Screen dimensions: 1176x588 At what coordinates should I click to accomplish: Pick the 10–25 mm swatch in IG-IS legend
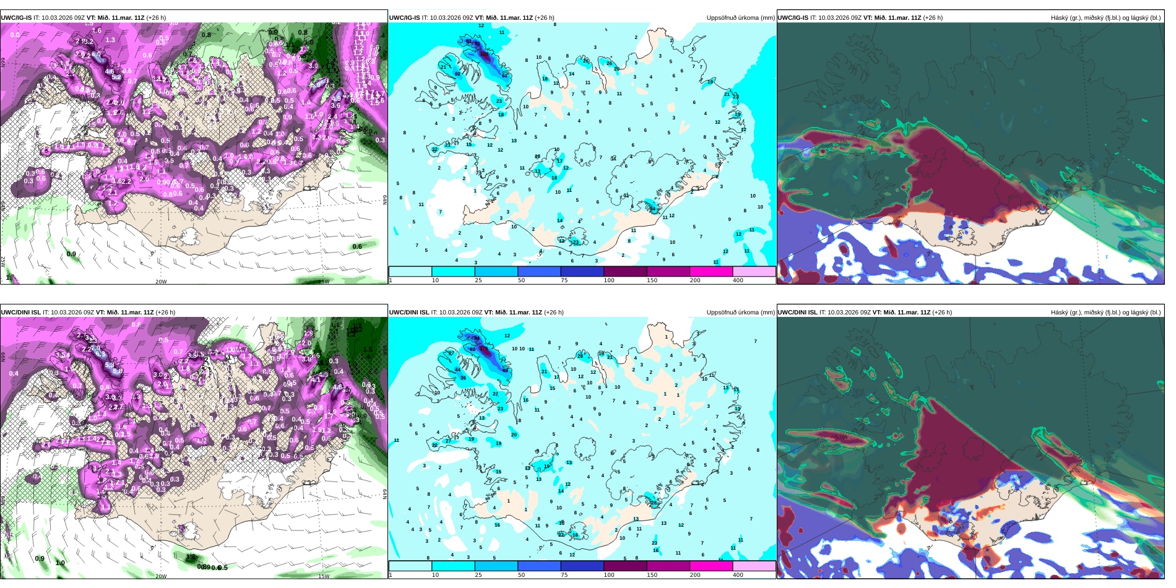coord(453,271)
